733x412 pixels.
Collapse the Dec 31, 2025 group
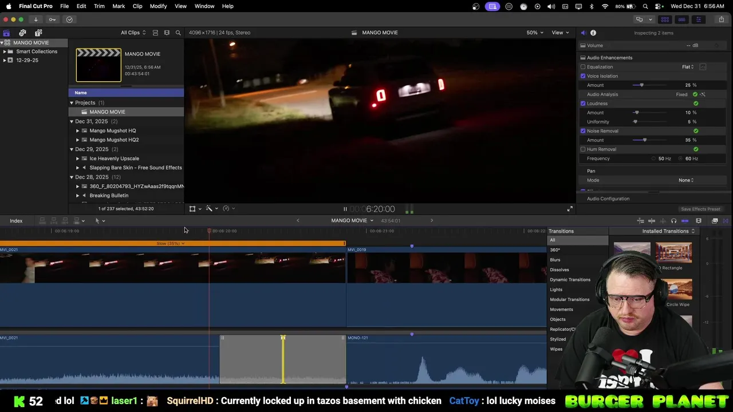72,121
